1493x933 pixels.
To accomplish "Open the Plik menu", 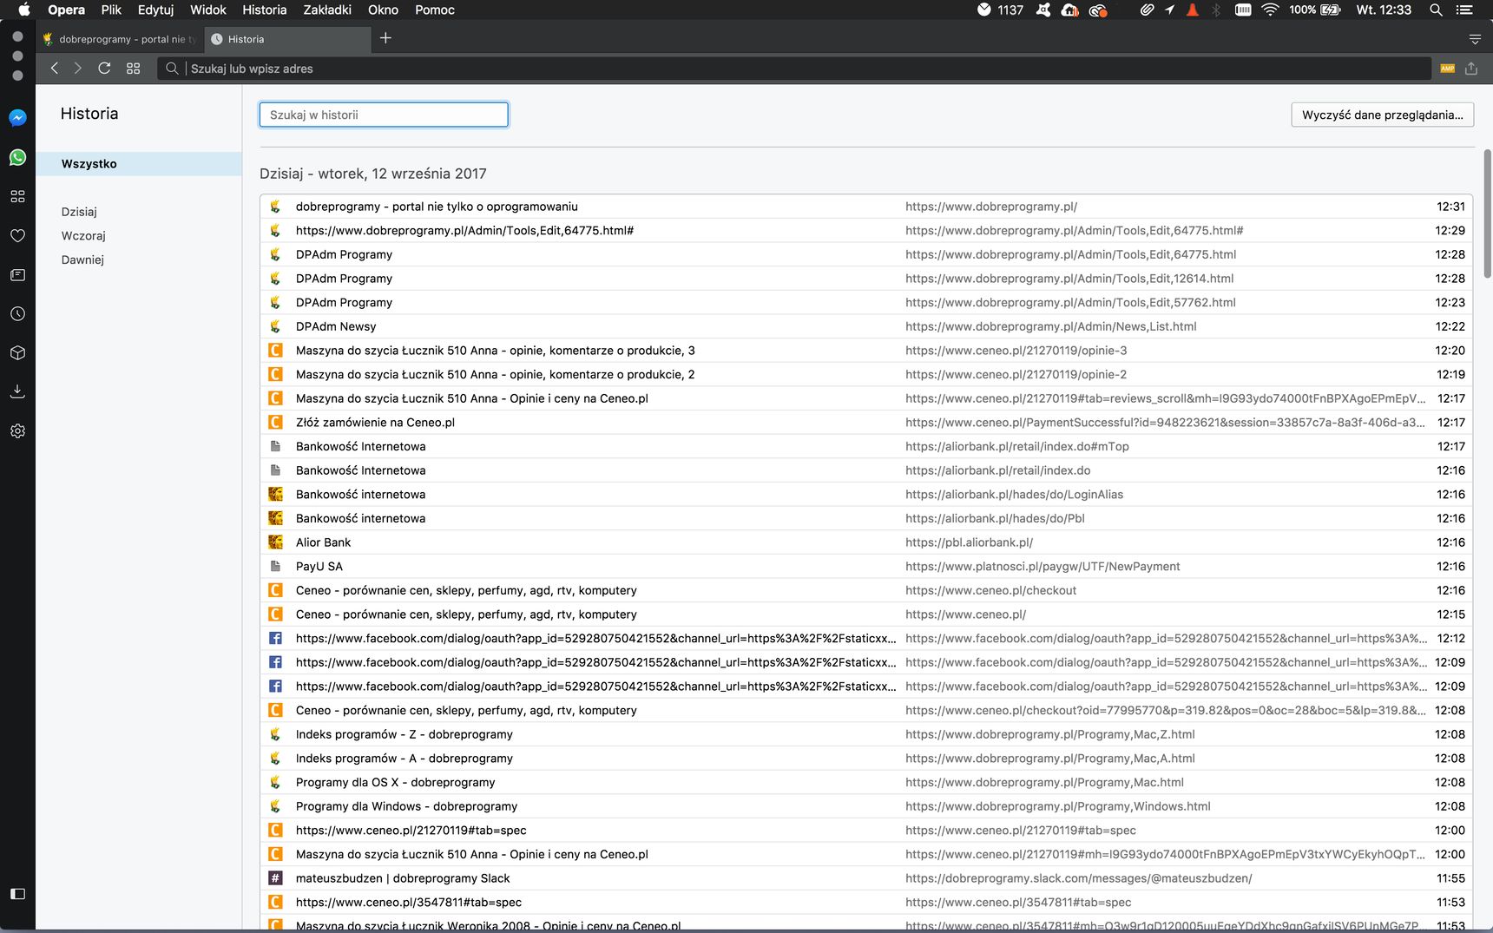I will coord(111,10).
